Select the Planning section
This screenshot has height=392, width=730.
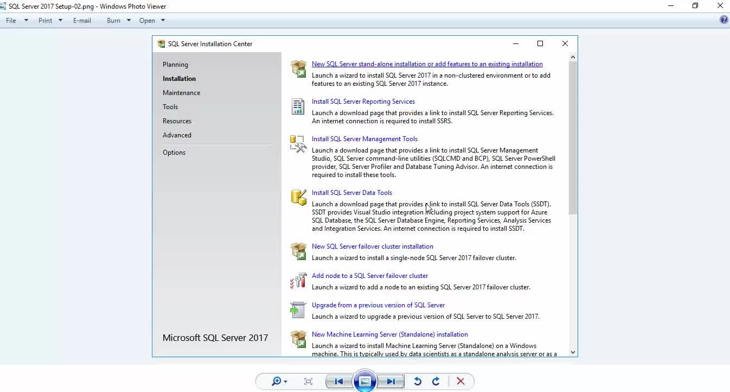(175, 65)
